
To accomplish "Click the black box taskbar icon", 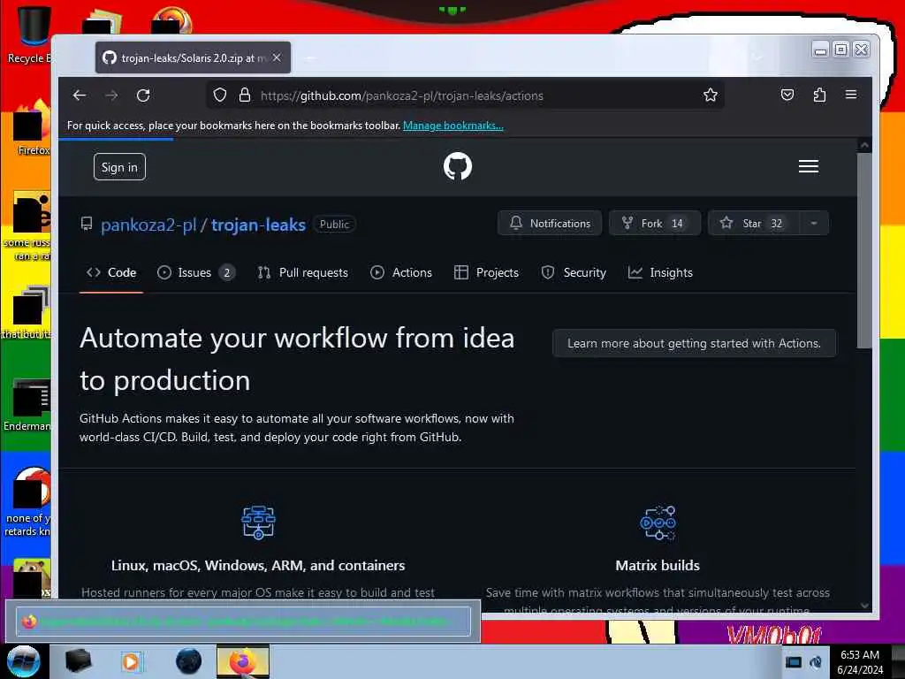I will coord(79,661).
